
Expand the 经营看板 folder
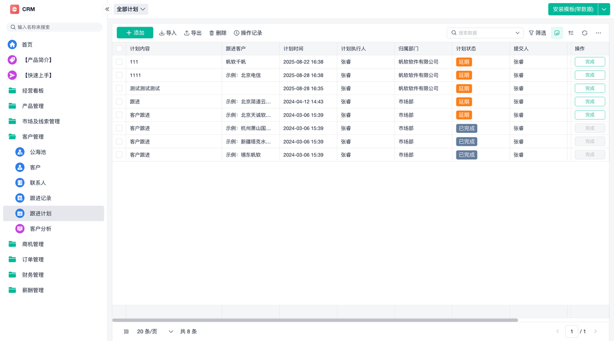pyautogui.click(x=54, y=90)
